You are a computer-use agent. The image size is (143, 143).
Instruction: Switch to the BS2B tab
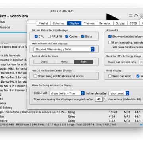tap(133, 23)
